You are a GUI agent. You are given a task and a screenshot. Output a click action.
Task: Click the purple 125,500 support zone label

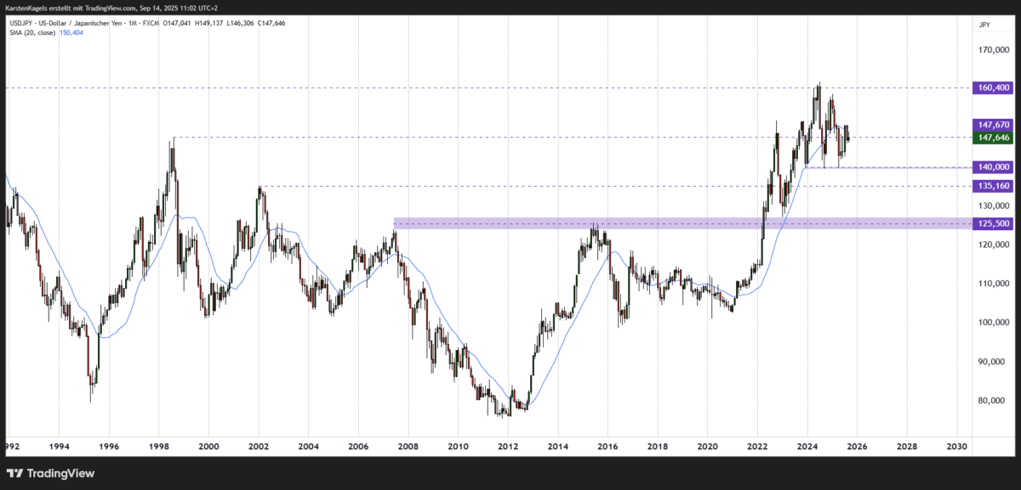point(992,222)
